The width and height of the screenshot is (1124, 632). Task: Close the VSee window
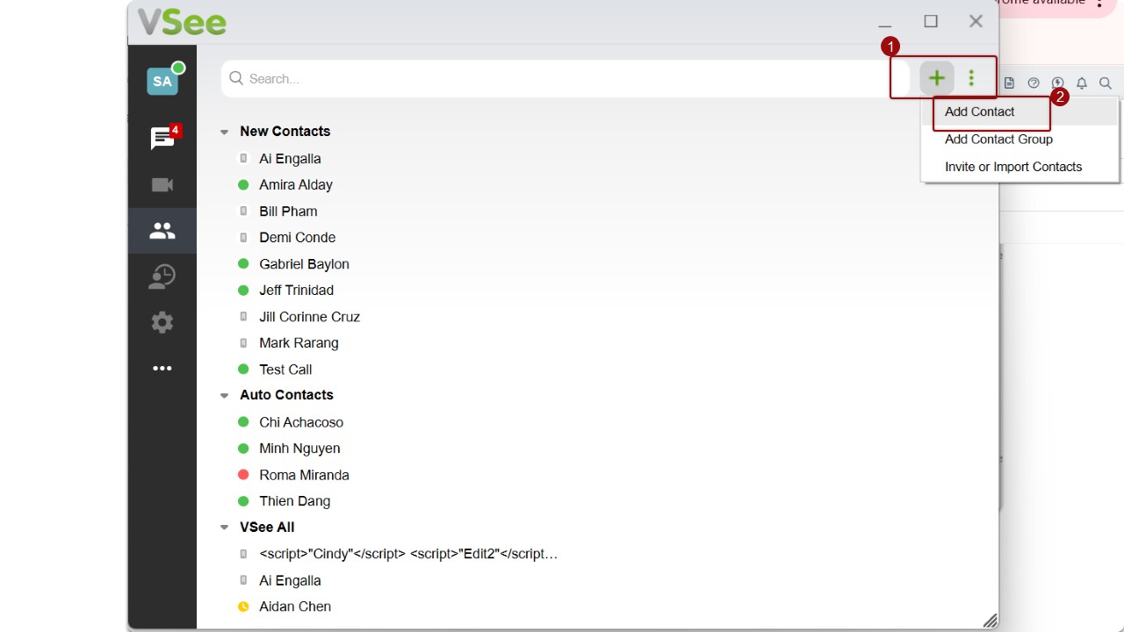pos(976,21)
